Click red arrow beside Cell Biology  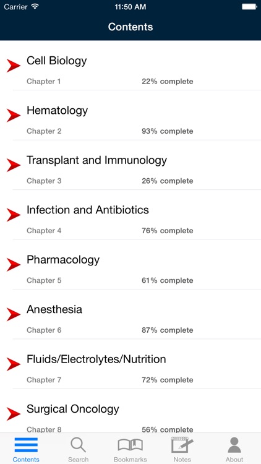pyautogui.click(x=14, y=66)
